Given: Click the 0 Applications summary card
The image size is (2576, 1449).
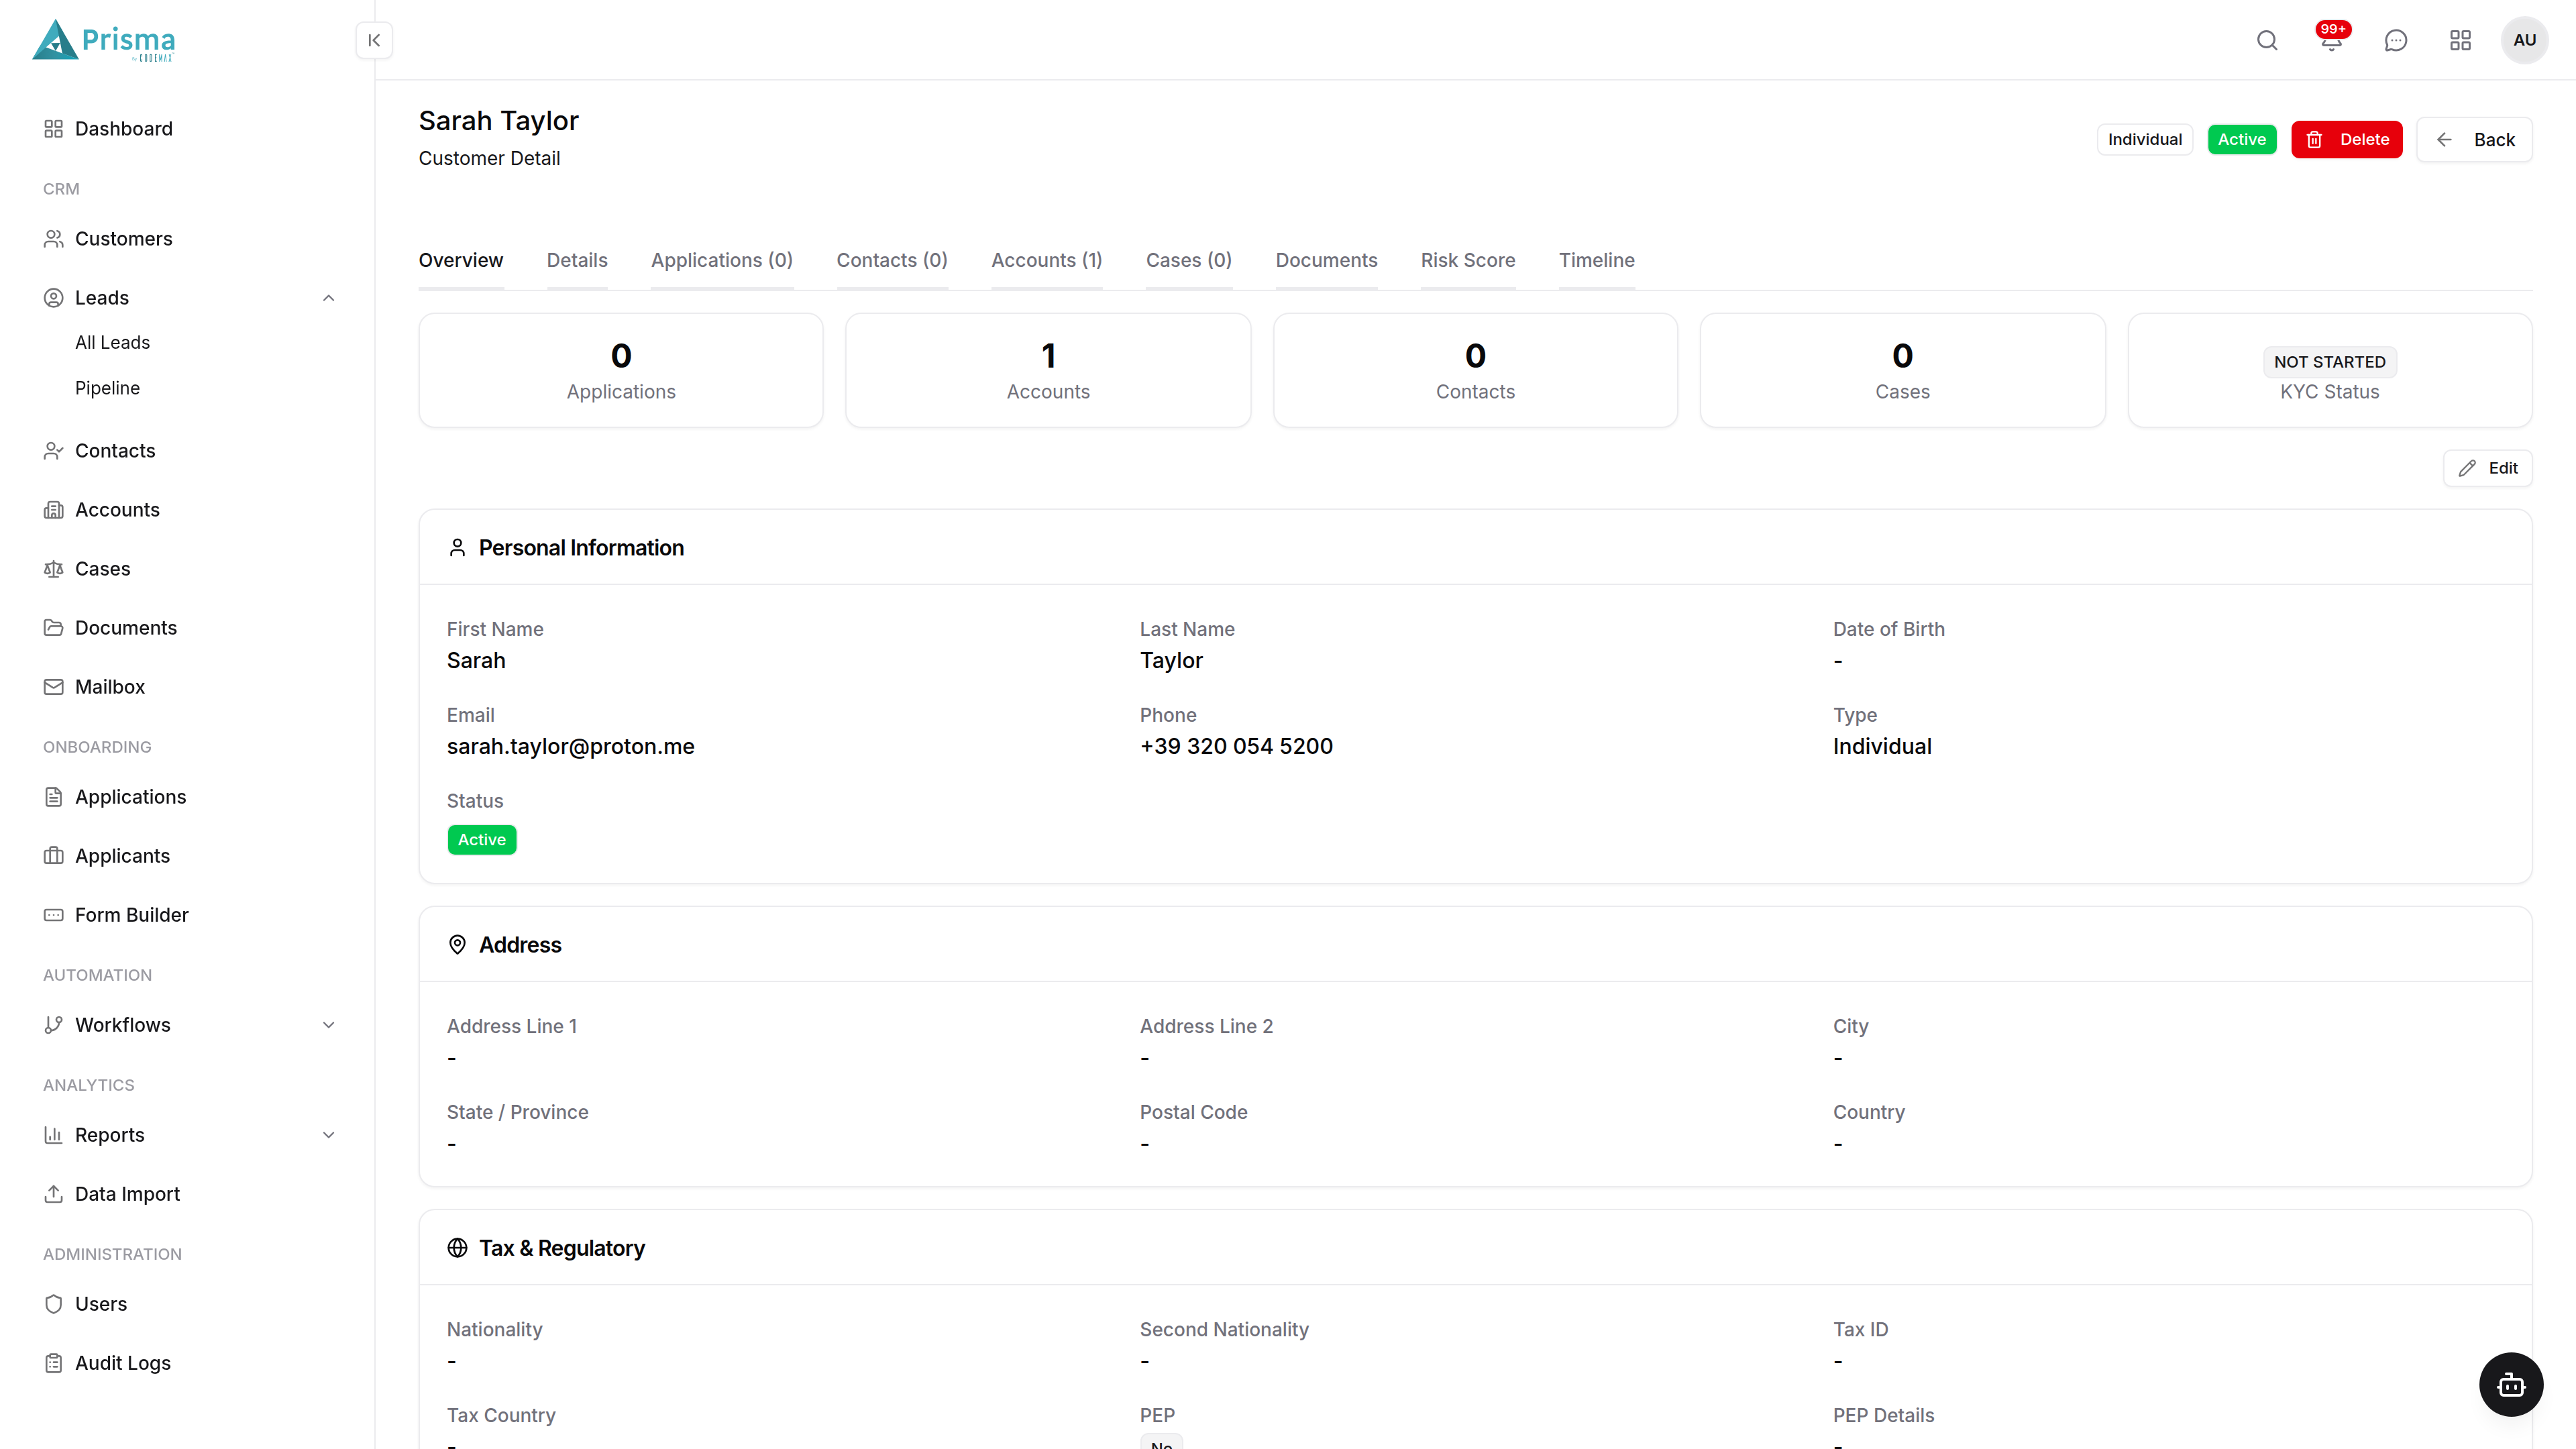Looking at the screenshot, I should [621, 370].
